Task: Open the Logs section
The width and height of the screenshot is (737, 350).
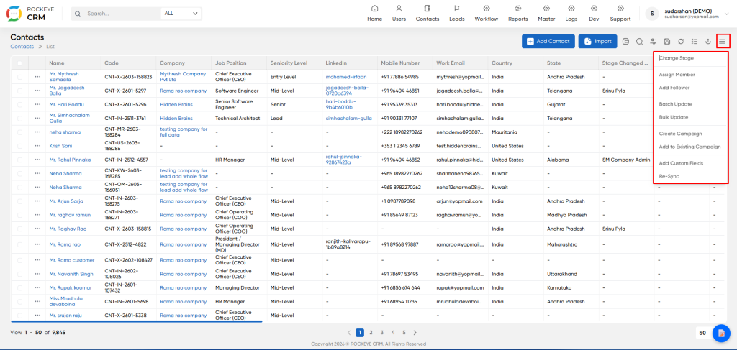Action: point(571,13)
